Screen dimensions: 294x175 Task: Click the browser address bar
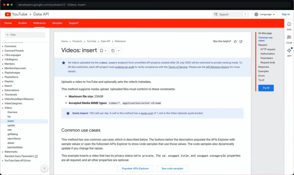pos(153,5)
